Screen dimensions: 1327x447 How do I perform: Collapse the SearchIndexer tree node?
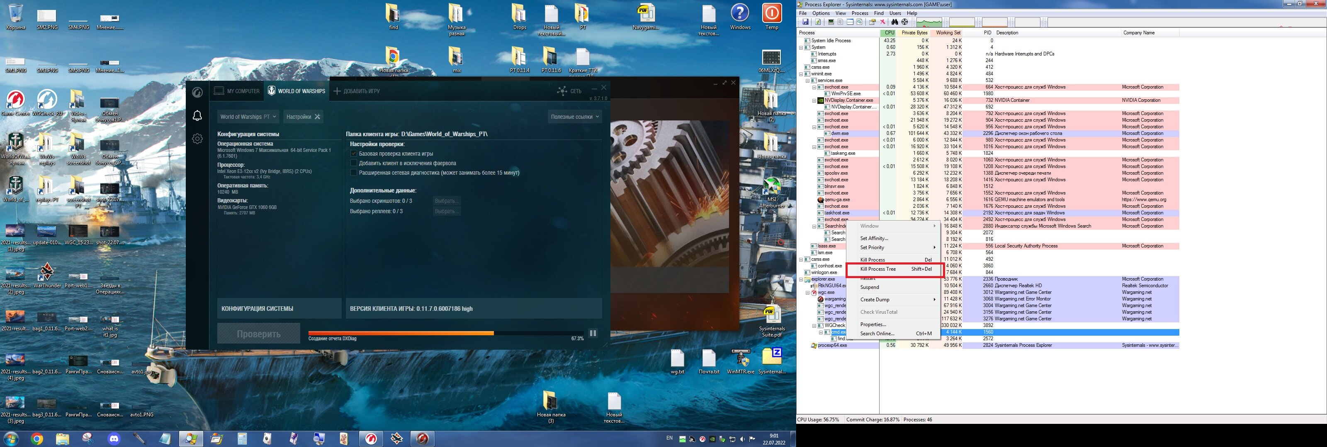(814, 226)
